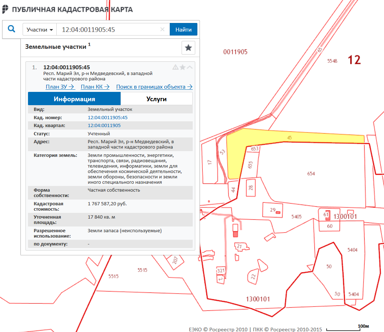This screenshot has height=332, width=384.
Task: Open the План КК link
Action: click(95, 86)
